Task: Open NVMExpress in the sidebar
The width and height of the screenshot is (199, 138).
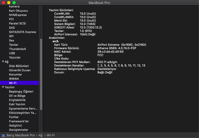Action: (x=18, y=15)
